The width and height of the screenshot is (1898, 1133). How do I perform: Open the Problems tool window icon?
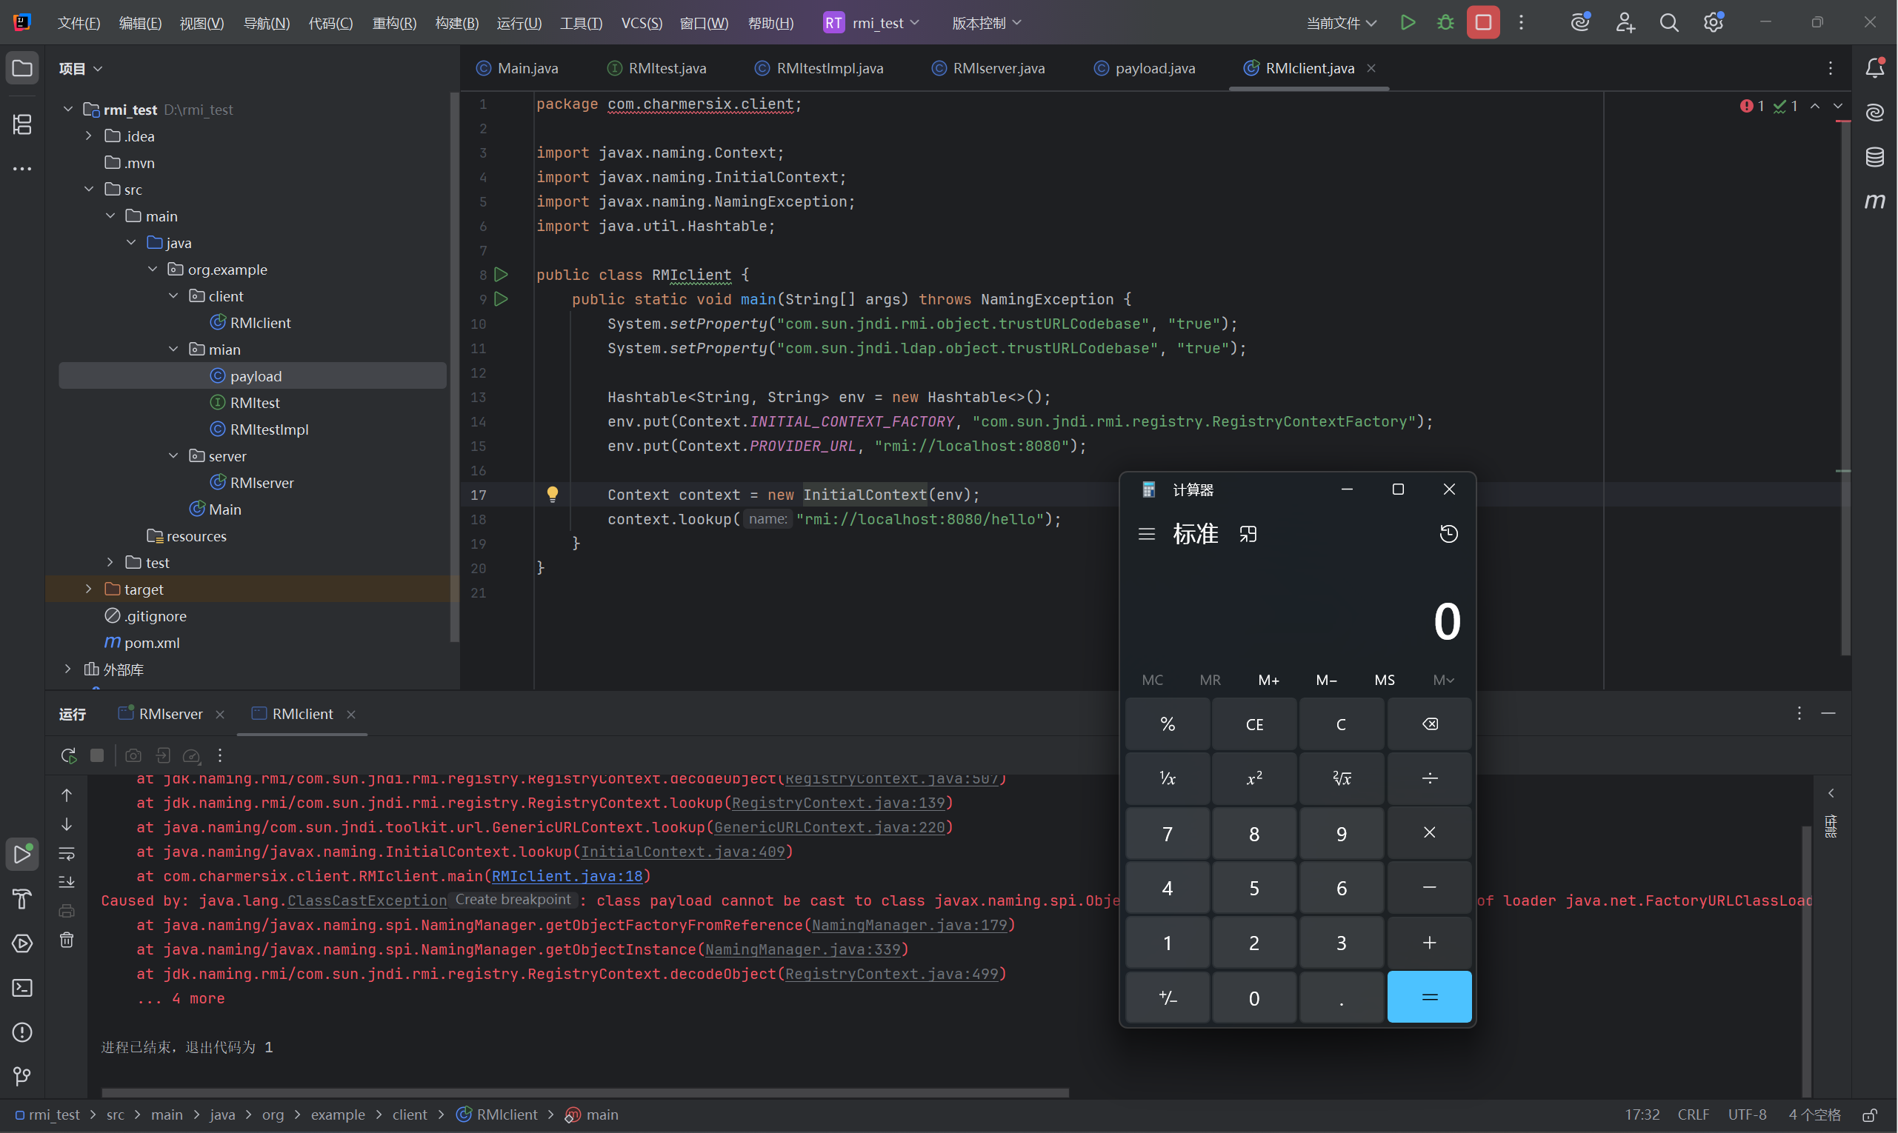click(22, 1032)
